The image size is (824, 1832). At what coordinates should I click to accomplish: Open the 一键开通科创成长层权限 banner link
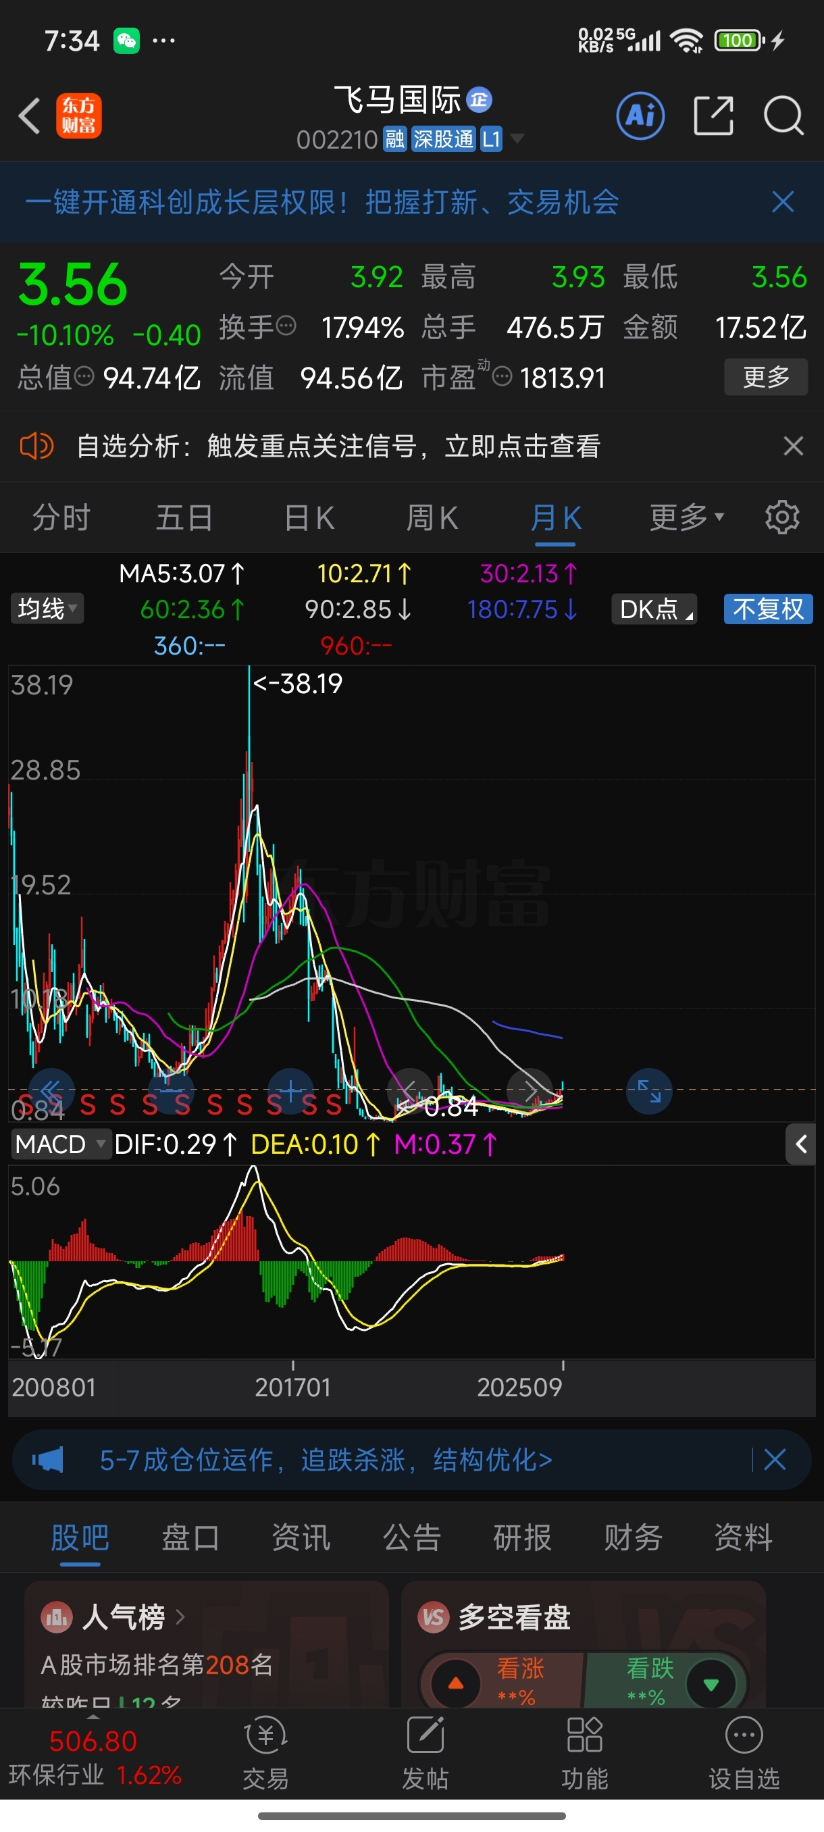(322, 202)
